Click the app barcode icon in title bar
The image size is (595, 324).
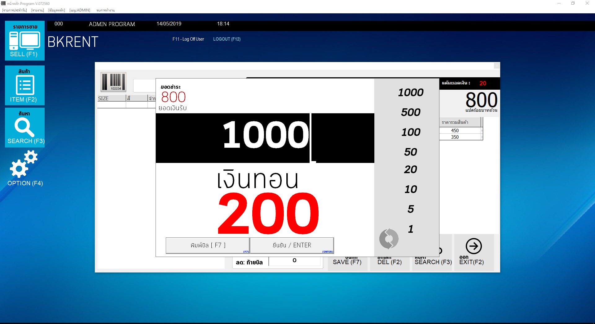coord(3,3)
